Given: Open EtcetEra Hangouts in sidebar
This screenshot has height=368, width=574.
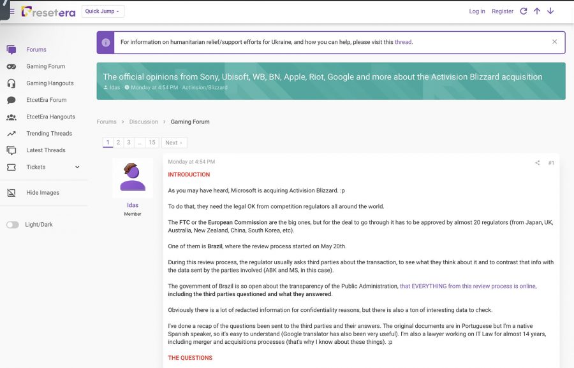Looking at the screenshot, I should (50, 117).
